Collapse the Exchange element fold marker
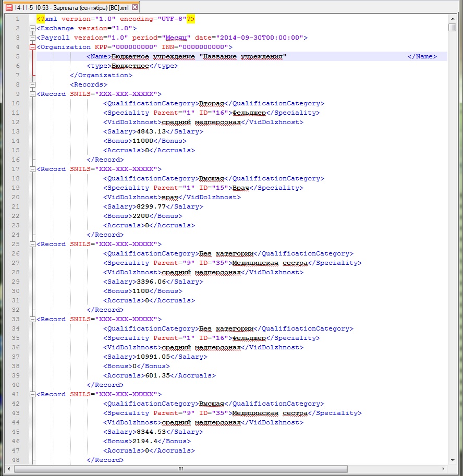463x476 pixels. click(x=33, y=28)
